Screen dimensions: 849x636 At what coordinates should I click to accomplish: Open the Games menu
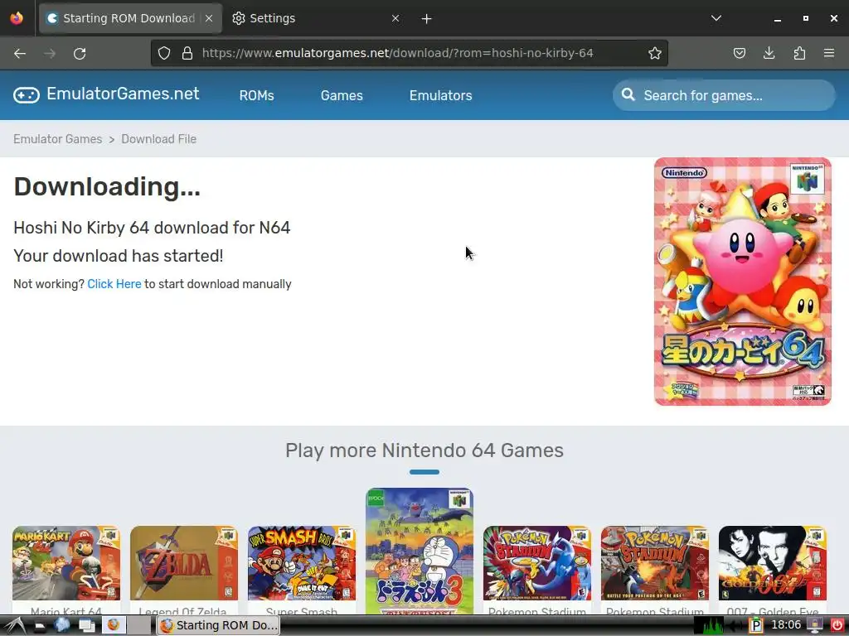[x=342, y=96]
